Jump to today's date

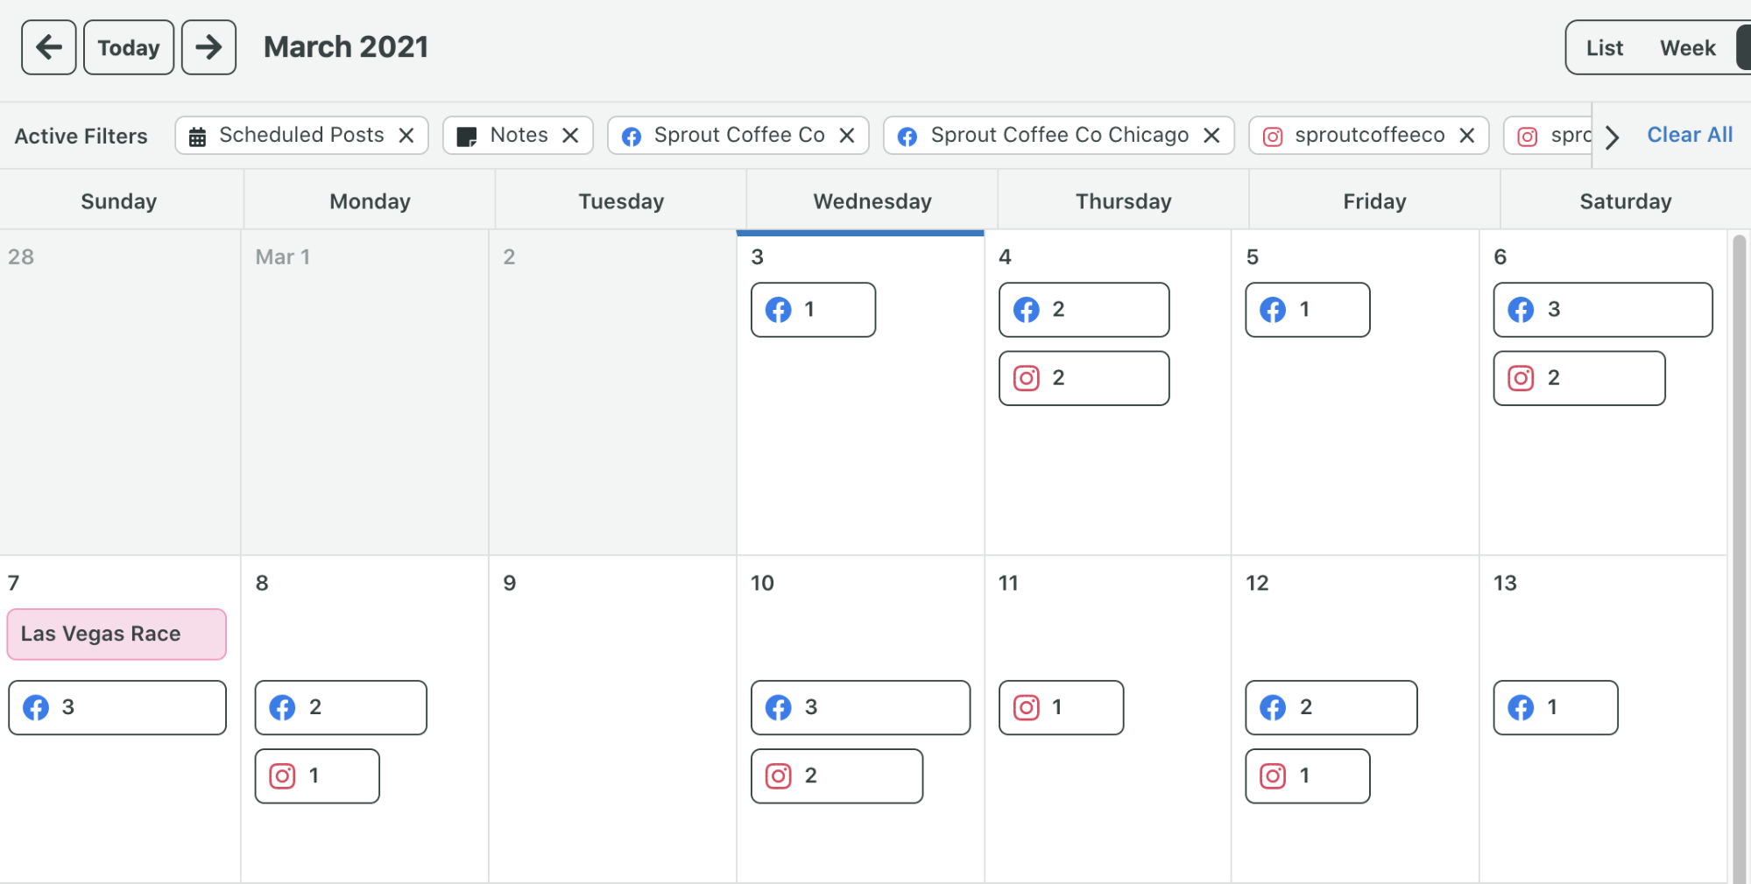[x=128, y=46]
